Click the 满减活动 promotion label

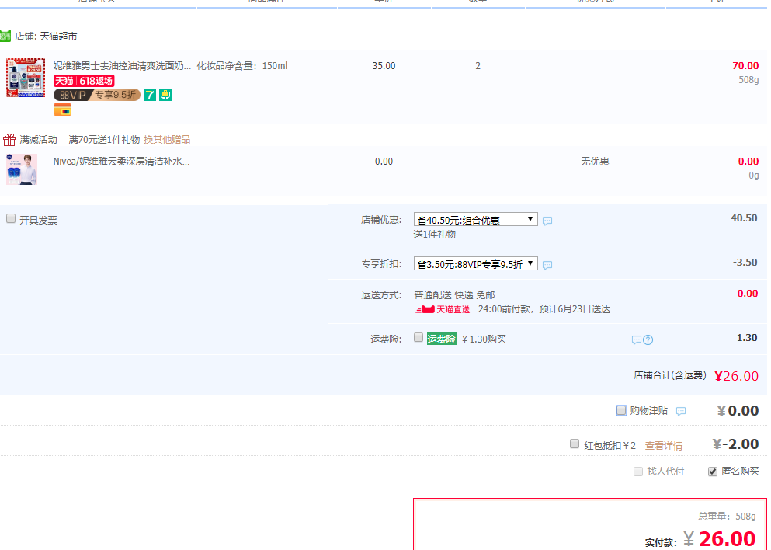pos(38,140)
